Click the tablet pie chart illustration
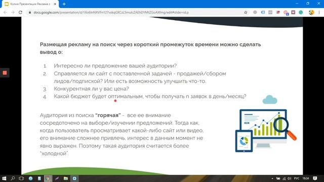 coord(244,142)
